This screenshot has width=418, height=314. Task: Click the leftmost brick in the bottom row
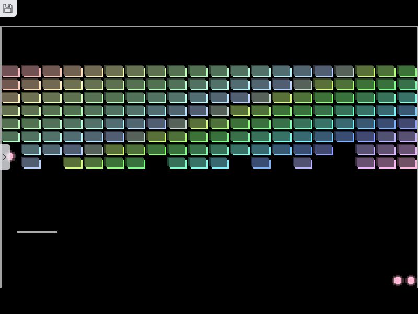pos(31,163)
